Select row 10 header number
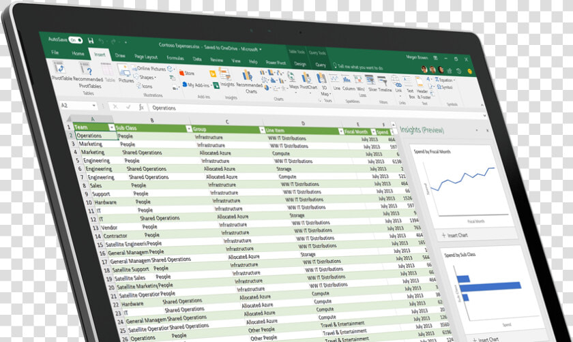The height and width of the screenshot is (342, 573). [89, 202]
